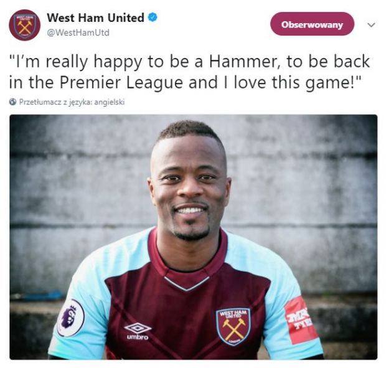Click the Umbro double-diamond logo on shirt
The width and height of the screenshot is (386, 368).
point(138,328)
